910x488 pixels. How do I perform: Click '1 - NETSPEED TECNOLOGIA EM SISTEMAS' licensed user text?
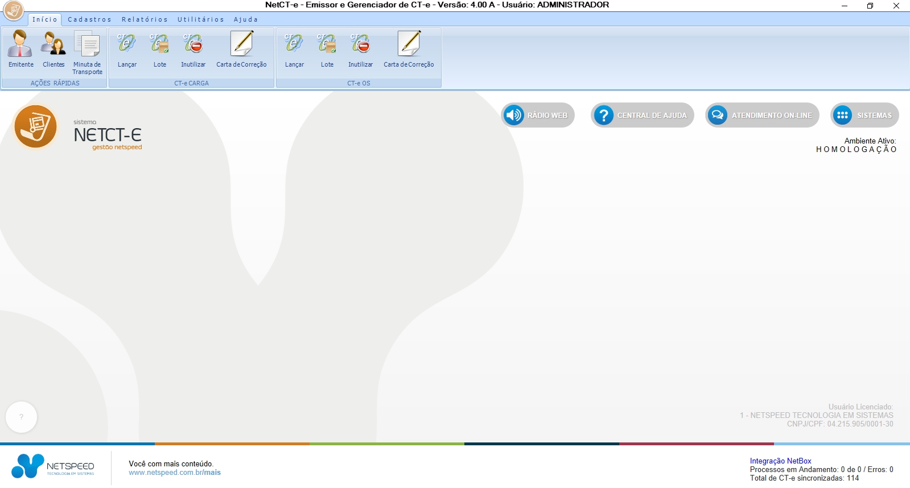pyautogui.click(x=817, y=416)
